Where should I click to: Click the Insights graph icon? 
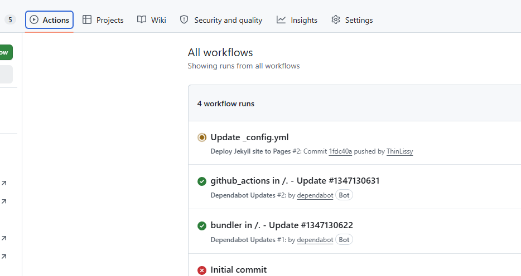(x=281, y=20)
